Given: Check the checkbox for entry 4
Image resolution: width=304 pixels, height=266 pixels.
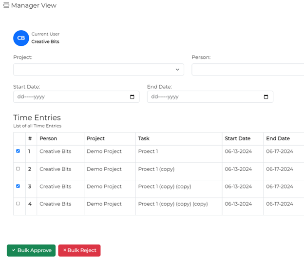Looking at the screenshot, I should (x=18, y=204).
